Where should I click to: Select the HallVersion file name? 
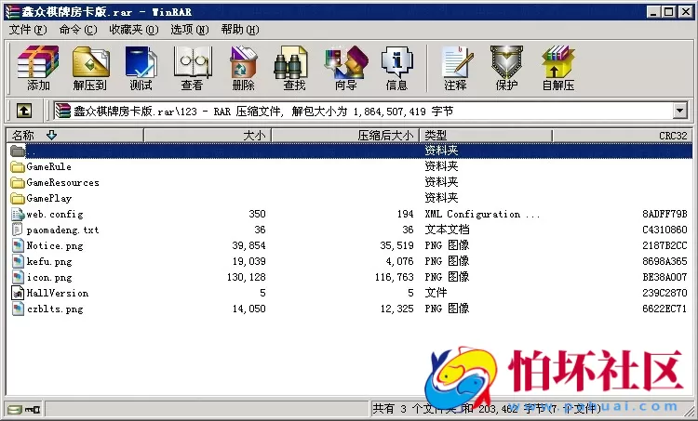click(58, 293)
